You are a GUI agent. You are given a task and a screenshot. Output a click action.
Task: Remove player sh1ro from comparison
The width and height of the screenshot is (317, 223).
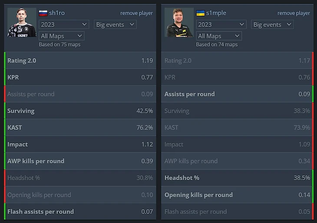coord(136,13)
